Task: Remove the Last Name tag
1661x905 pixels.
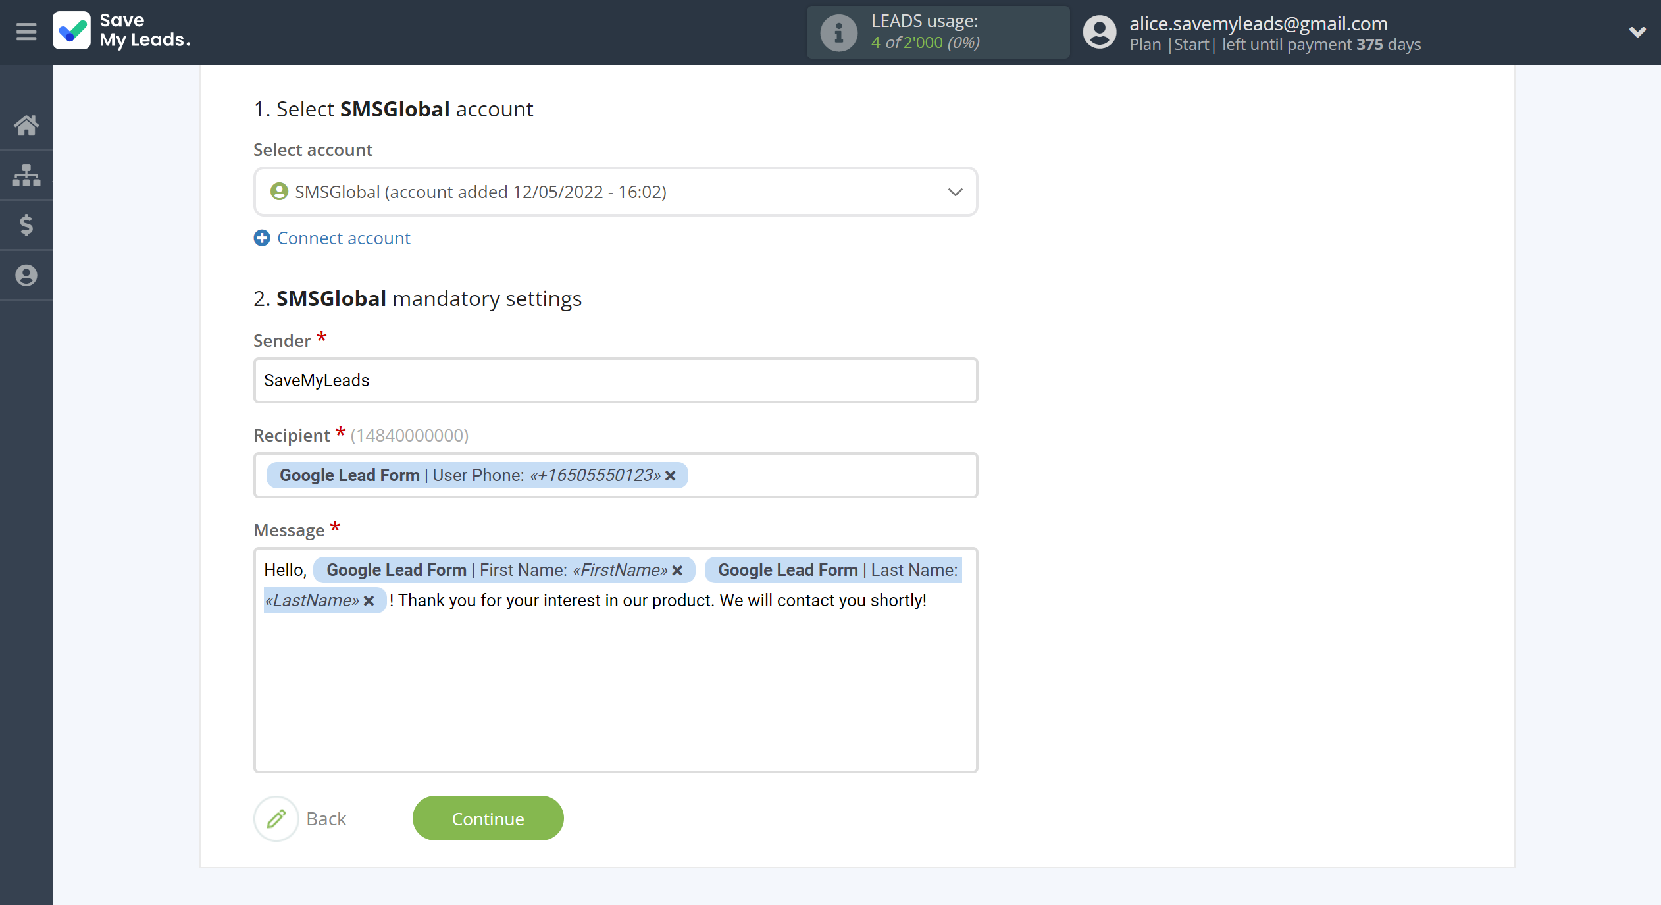Action: point(369,601)
